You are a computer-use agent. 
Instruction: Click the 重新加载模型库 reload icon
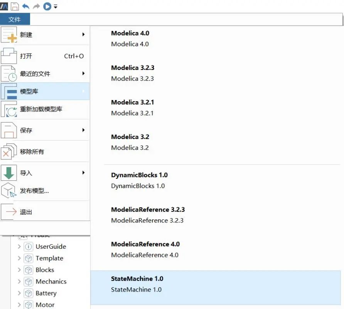9,109
